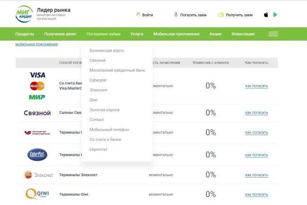Click моментально in Qiwi row
This screenshot has height=205, width=307.
coord(161,195)
